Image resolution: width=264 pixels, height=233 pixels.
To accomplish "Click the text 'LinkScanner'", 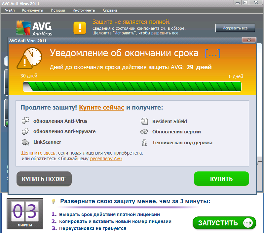I will (x=47, y=142).
